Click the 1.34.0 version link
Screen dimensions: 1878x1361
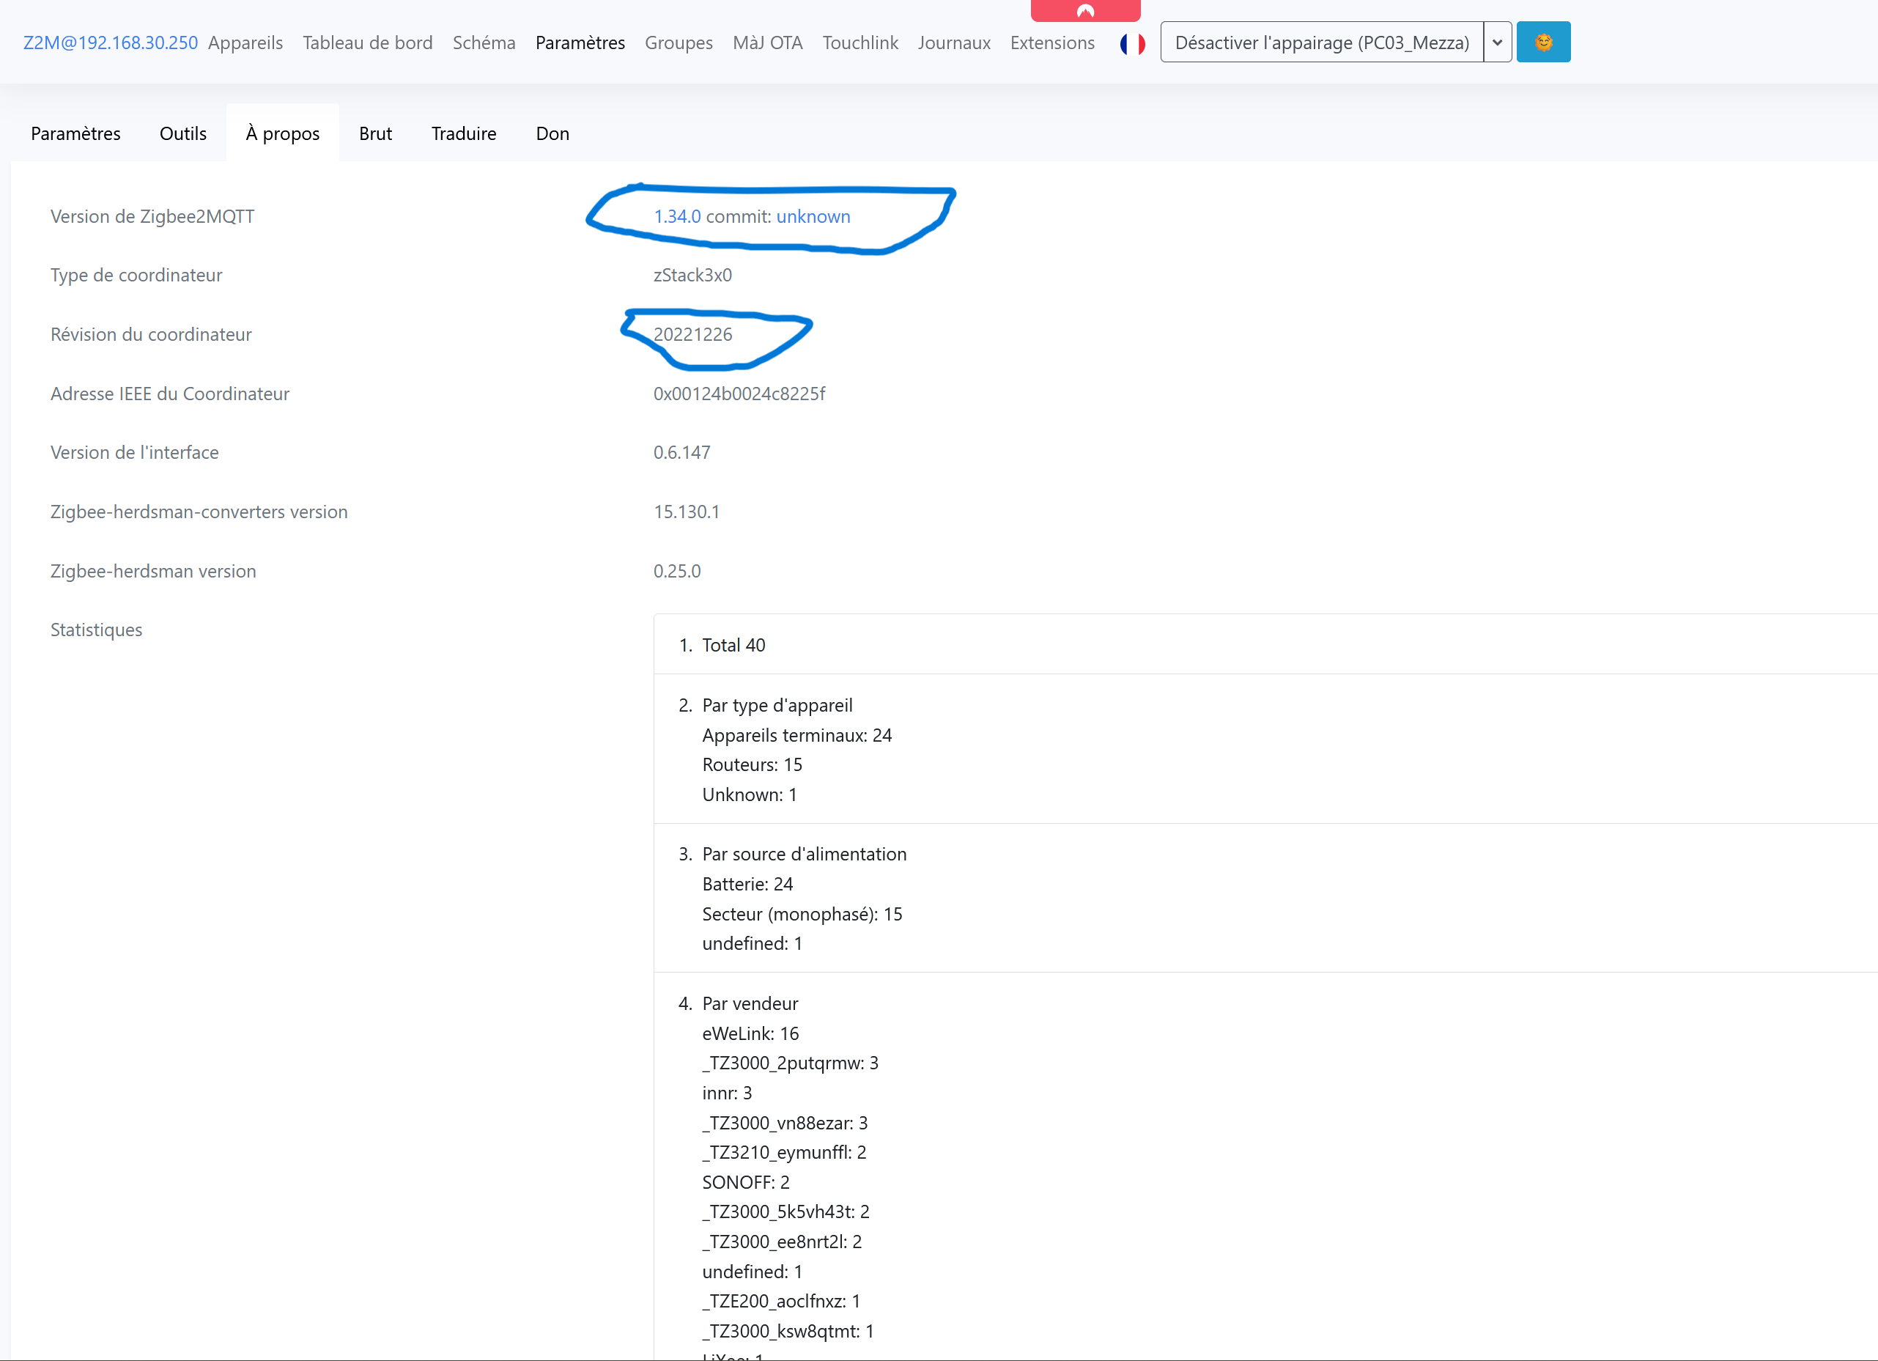pos(676,216)
